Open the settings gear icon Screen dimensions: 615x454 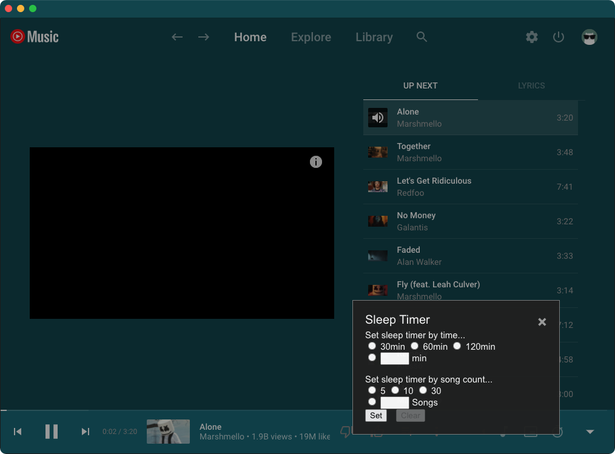531,37
